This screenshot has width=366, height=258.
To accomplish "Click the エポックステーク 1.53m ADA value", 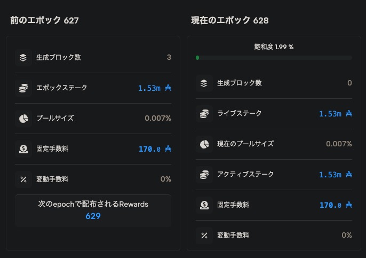I will 155,88.
